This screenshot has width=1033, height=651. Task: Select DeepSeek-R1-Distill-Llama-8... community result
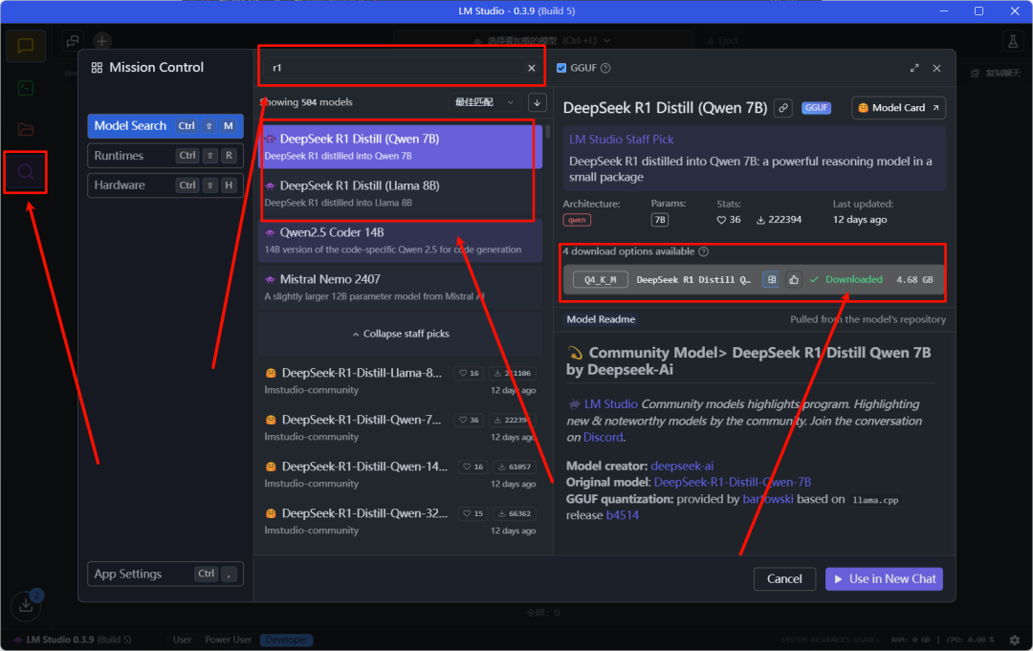401,380
